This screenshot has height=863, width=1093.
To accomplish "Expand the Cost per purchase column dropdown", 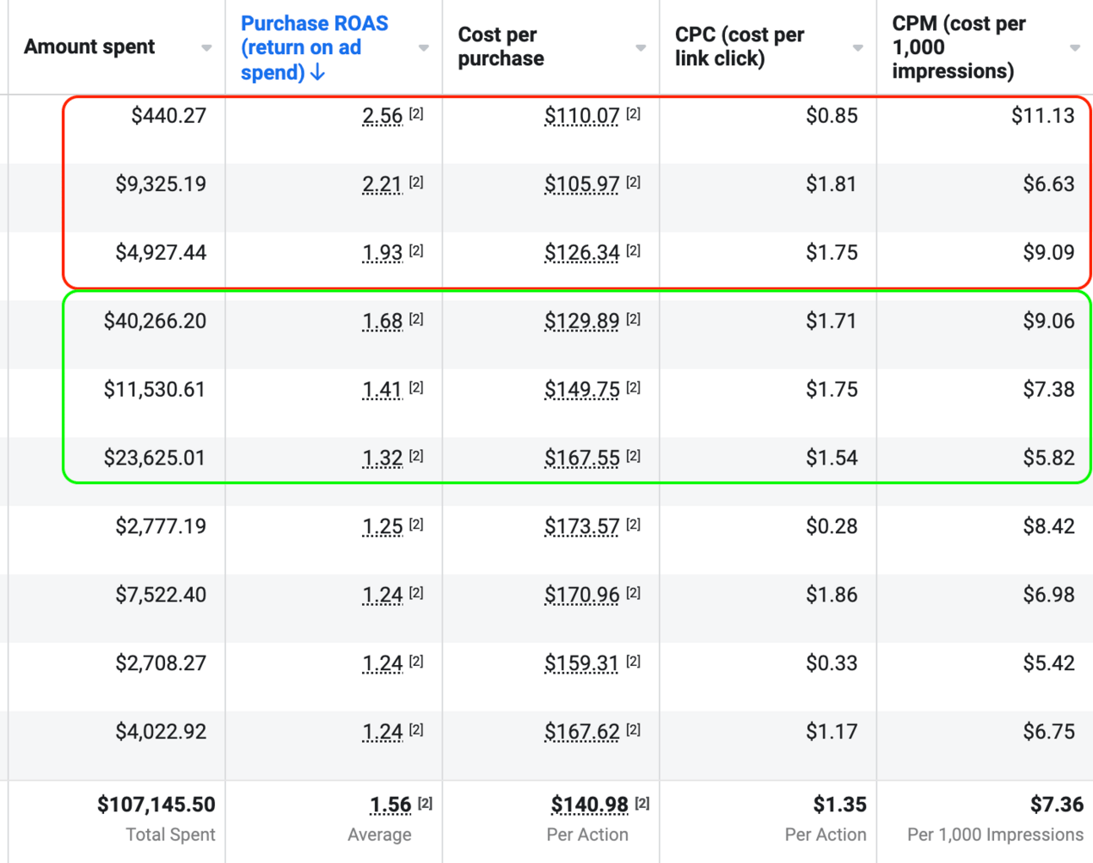I will [x=640, y=48].
